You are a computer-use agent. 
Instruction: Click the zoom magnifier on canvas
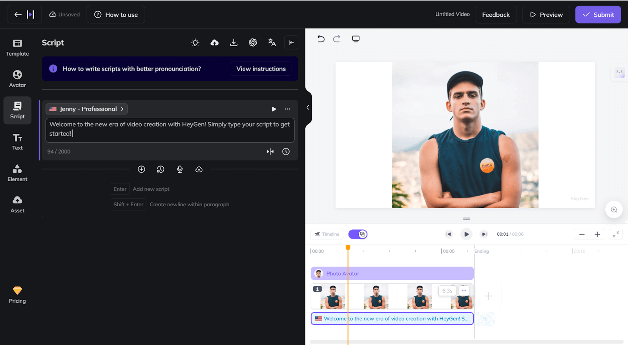pos(614,210)
